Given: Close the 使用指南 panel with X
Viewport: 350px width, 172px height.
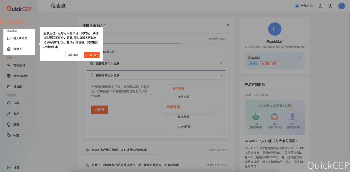Looking at the screenshot, I should point(228,25).
